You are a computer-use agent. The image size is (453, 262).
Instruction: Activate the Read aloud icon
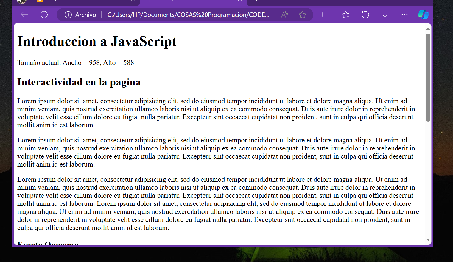click(x=285, y=15)
